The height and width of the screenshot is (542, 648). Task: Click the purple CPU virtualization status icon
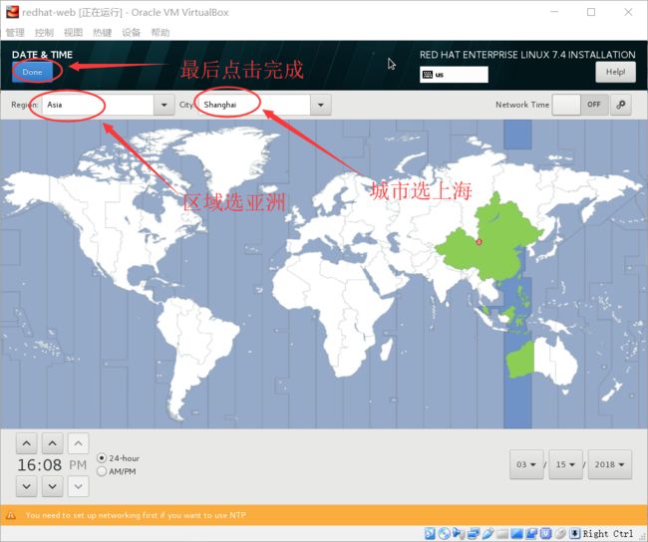coord(545,533)
